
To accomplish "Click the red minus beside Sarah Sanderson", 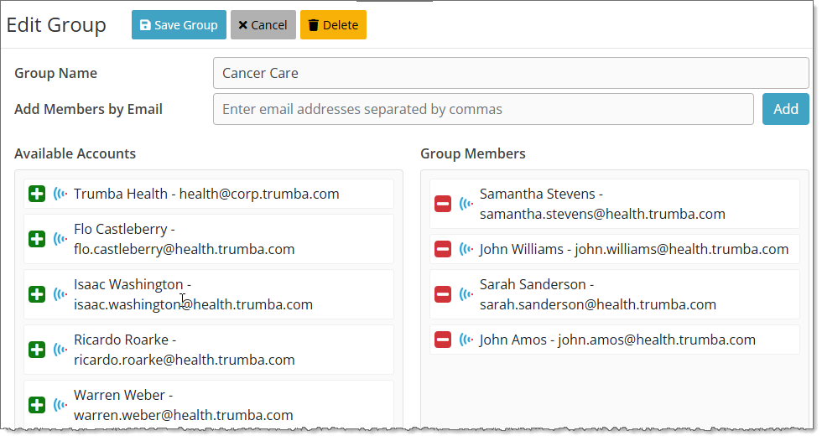I will click(443, 294).
